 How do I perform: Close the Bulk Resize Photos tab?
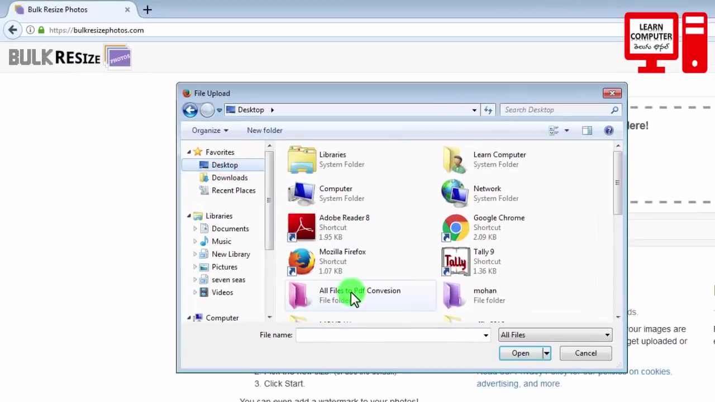pyautogui.click(x=127, y=9)
